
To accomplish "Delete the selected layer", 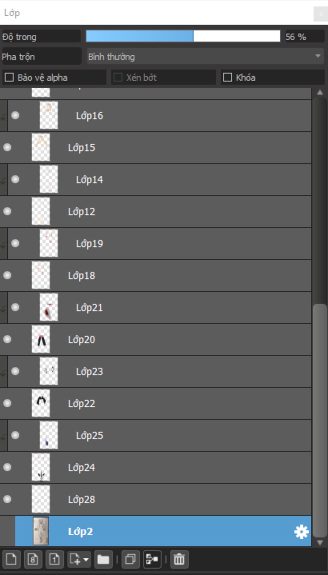I will pyautogui.click(x=179, y=559).
